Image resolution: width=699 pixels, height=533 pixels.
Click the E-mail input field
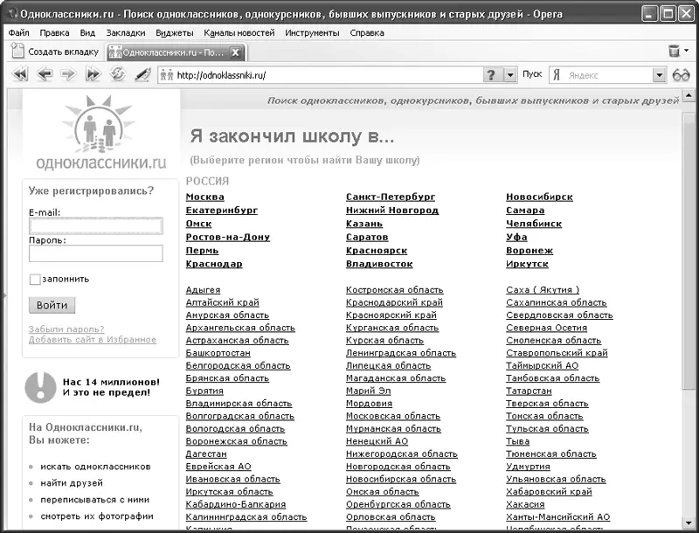coord(96,226)
